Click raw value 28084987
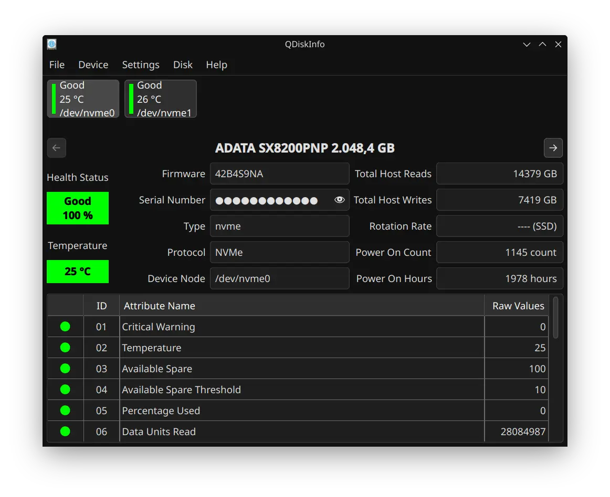This screenshot has height=497, width=610. [x=517, y=431]
